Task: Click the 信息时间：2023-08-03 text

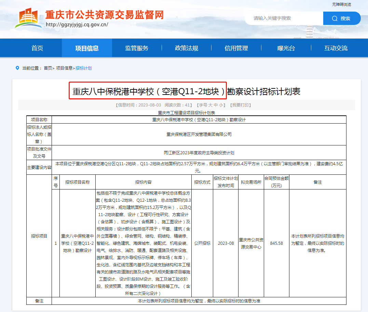Action: 139,105
